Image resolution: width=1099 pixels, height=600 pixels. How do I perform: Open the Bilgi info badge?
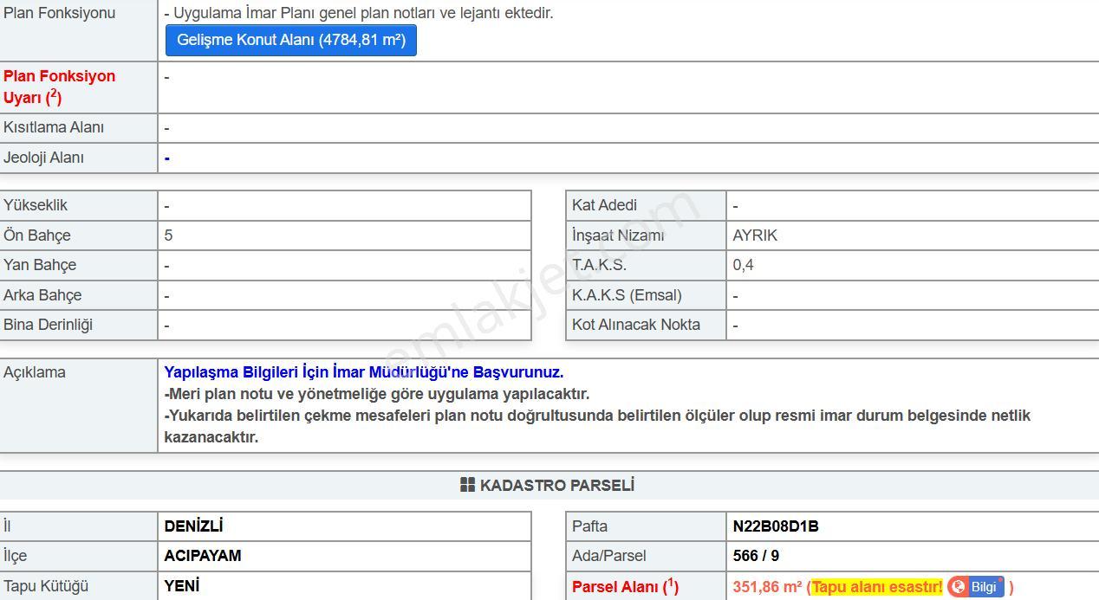click(976, 587)
